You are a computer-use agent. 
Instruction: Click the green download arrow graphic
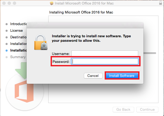click(21, 70)
